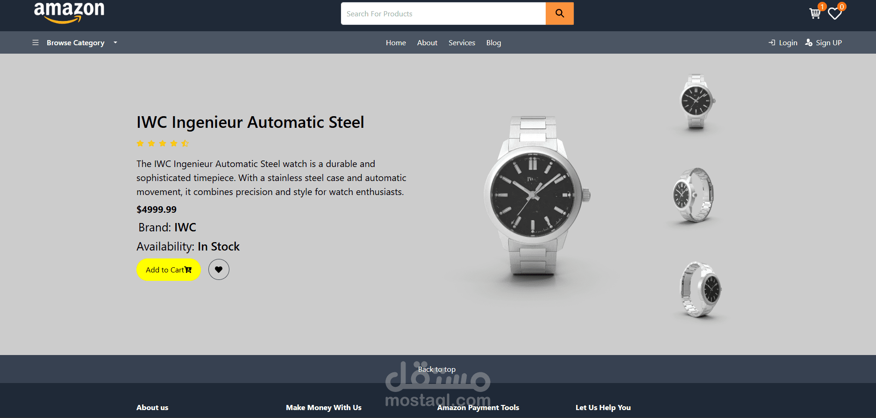This screenshot has width=876, height=418.
Task: Click the Login link
Action: click(x=783, y=42)
